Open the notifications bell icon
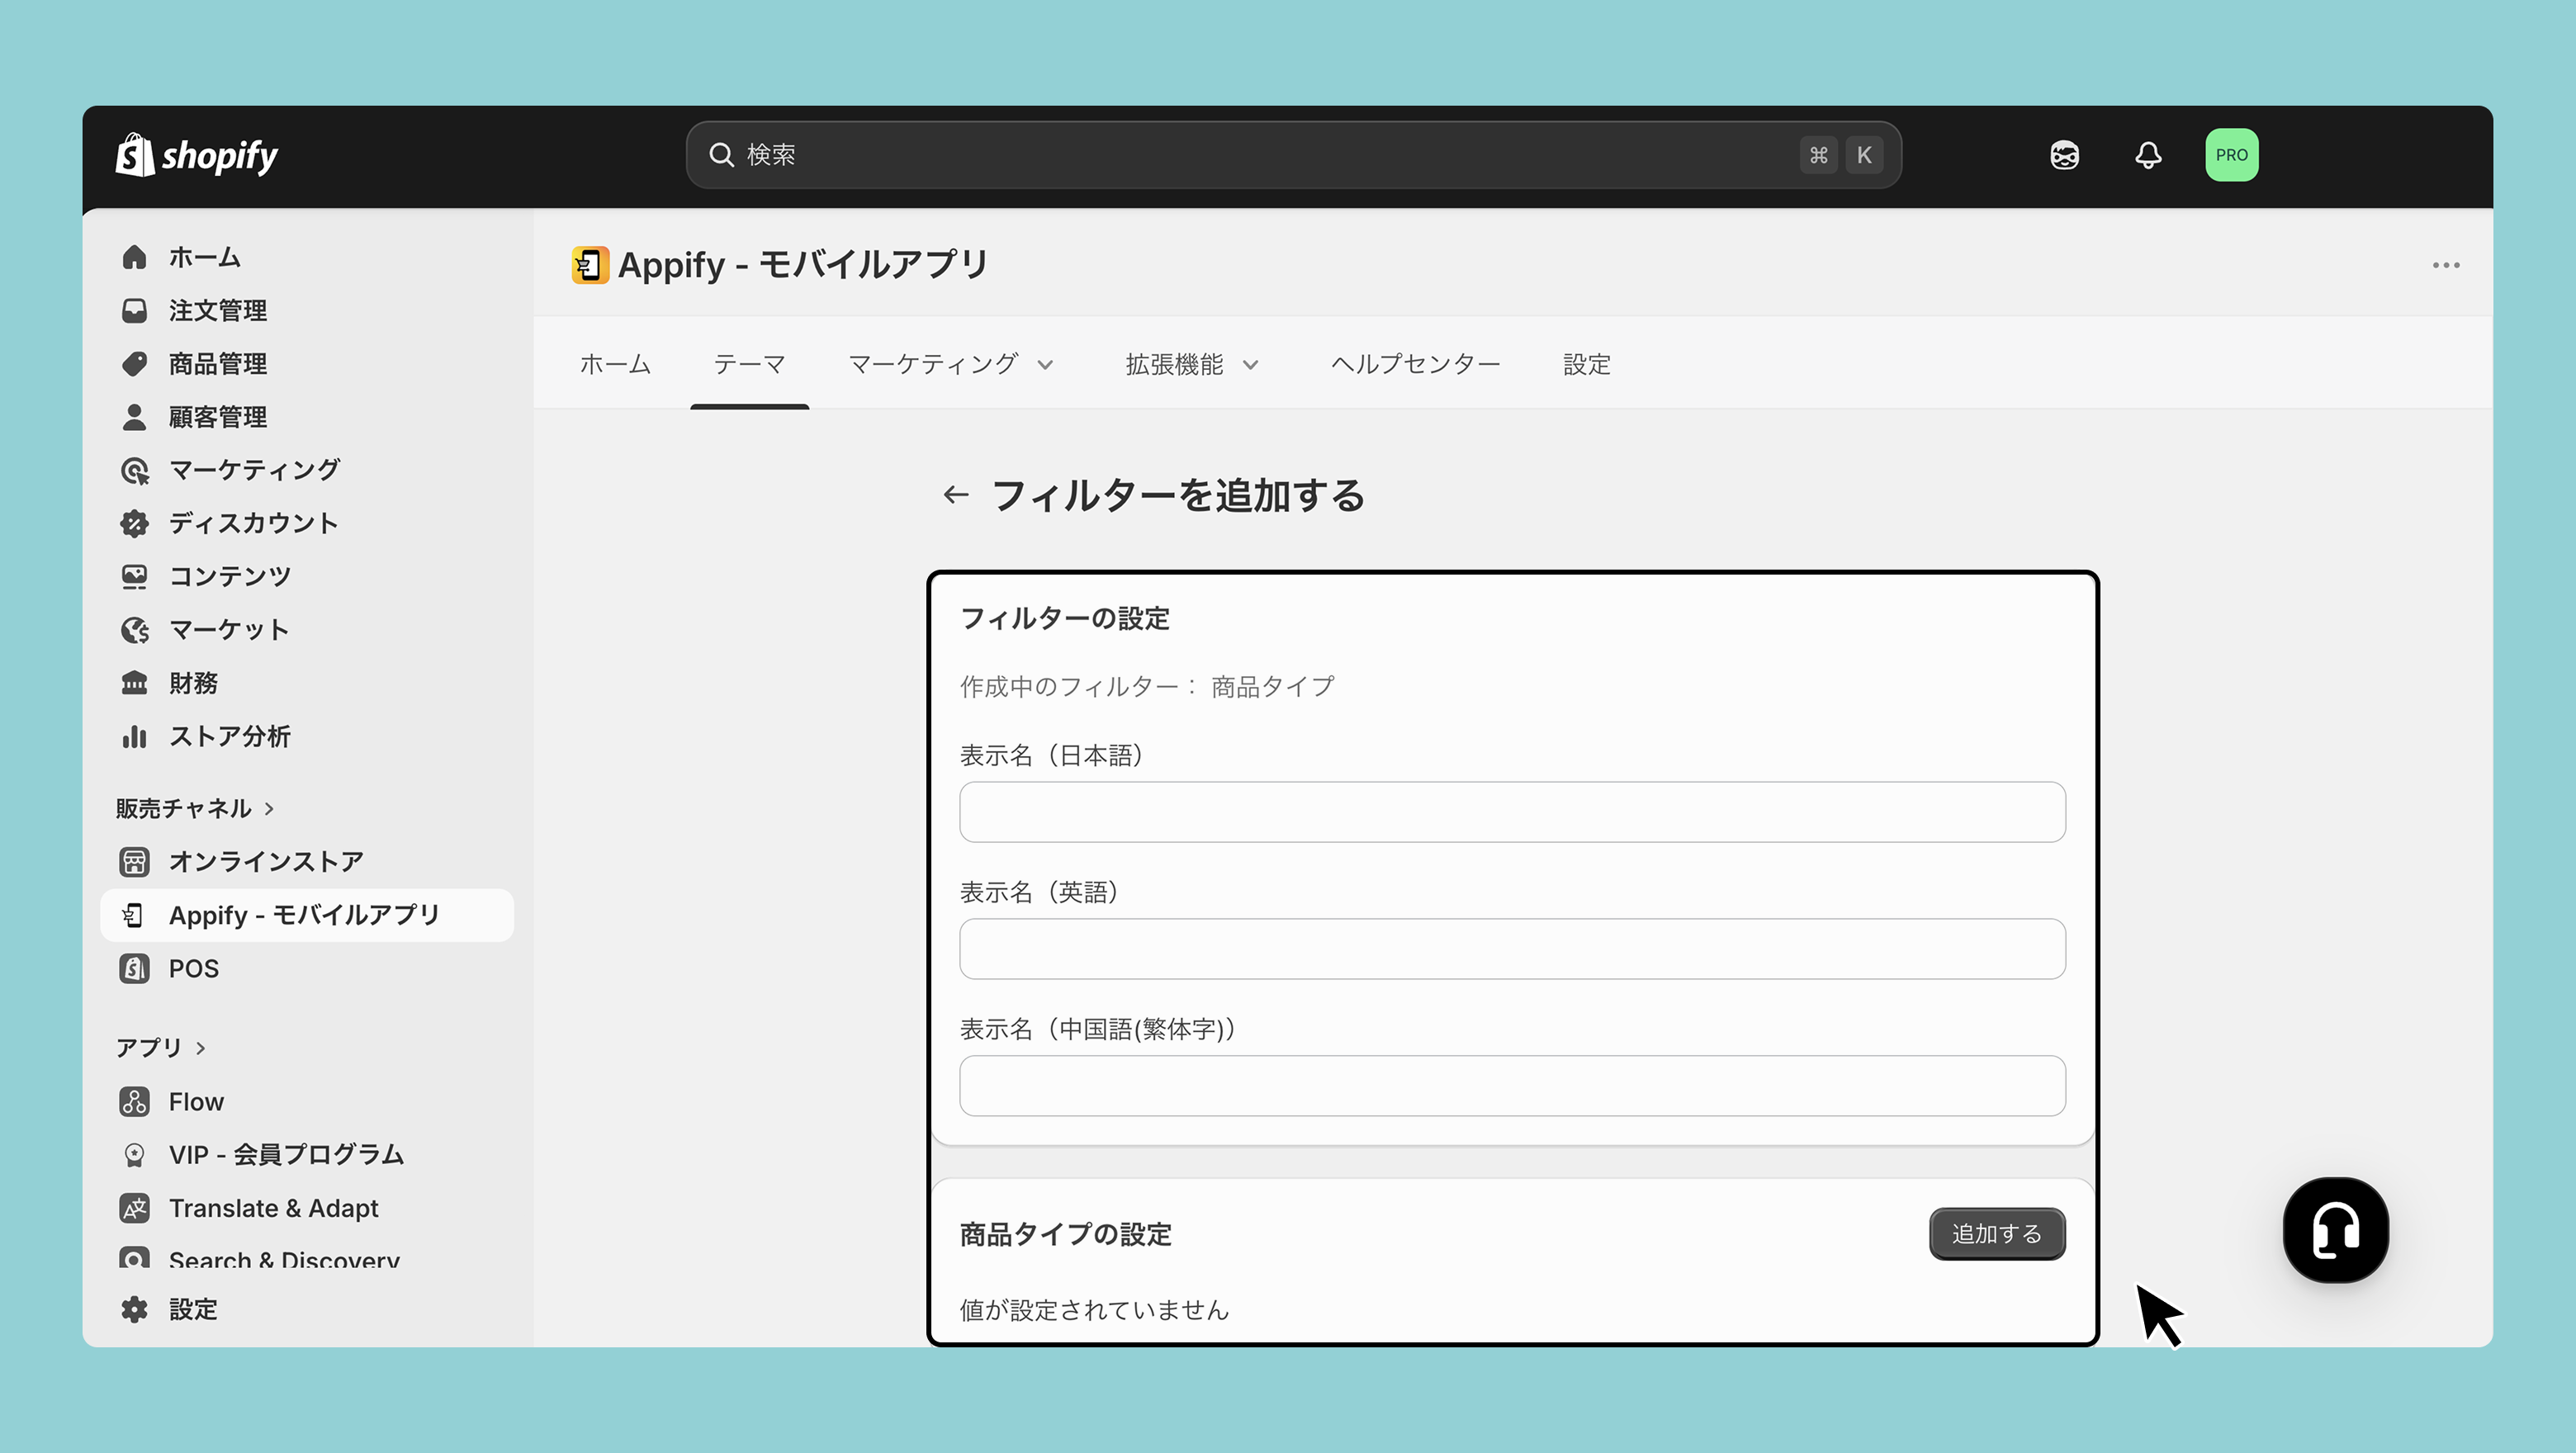This screenshot has height=1453, width=2576. click(2148, 155)
